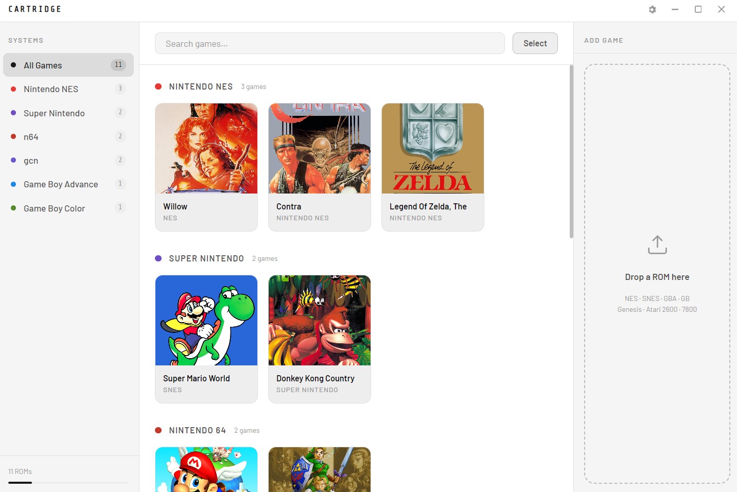Image resolution: width=737 pixels, height=492 pixels.
Task: Click the '3 games' count label
Action: click(254, 87)
